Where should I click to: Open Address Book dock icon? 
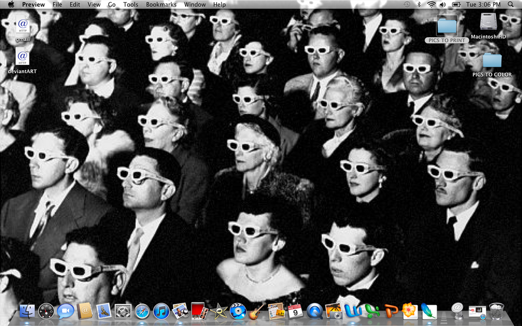(x=85, y=311)
